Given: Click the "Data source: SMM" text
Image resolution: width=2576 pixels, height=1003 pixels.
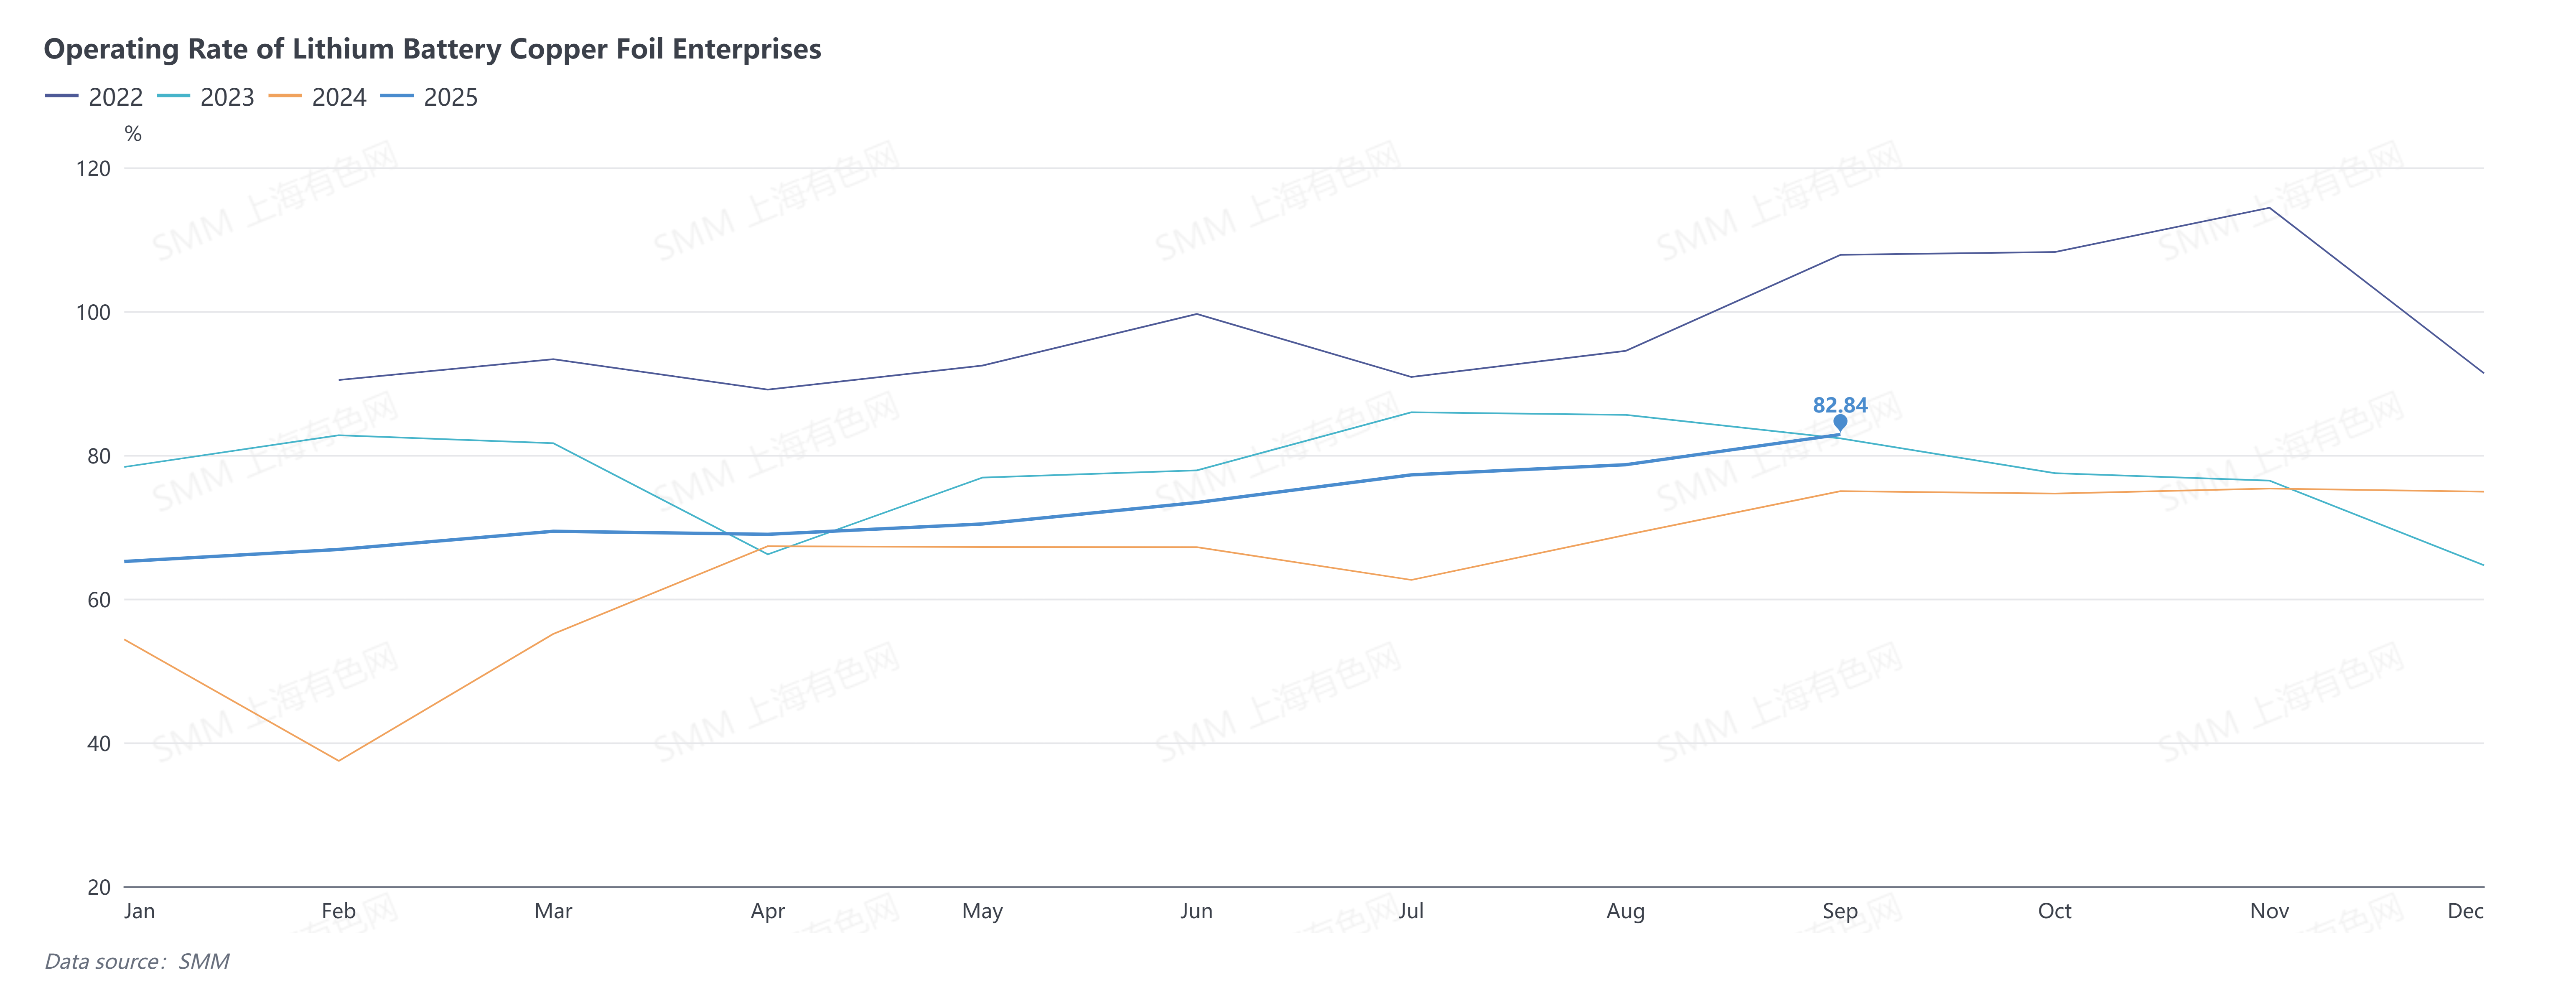Looking at the screenshot, I should coord(137,961).
